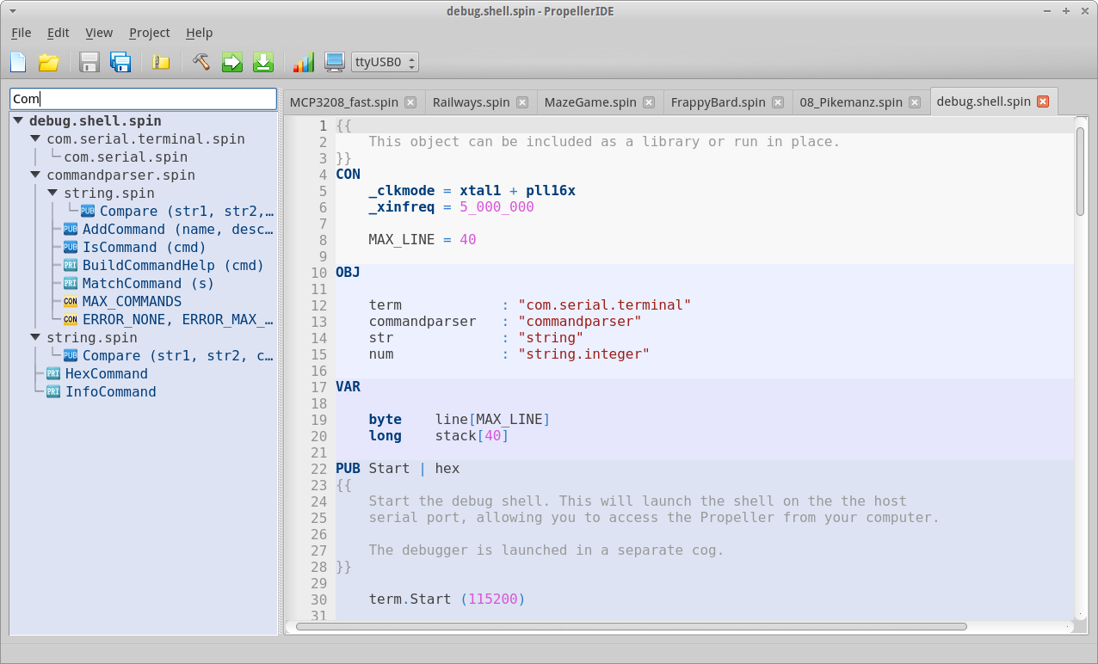Collapse the commandparser.spin tree node
1098x664 pixels.
(35, 175)
